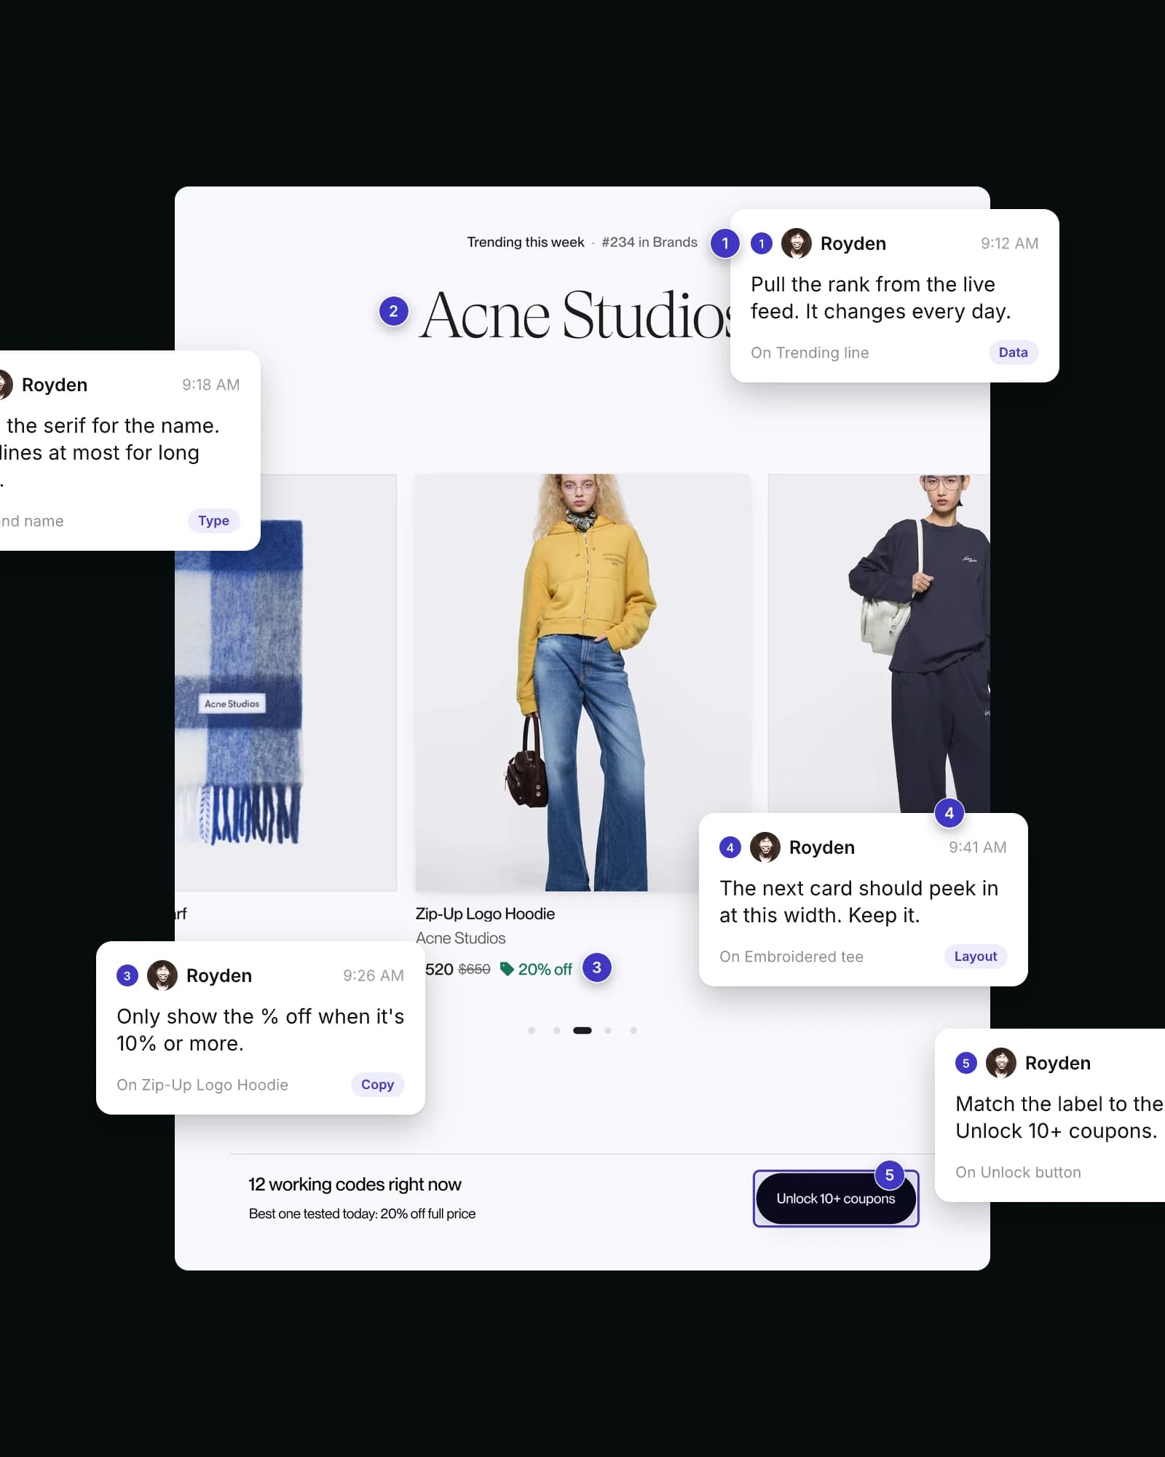The height and width of the screenshot is (1457, 1165).
Task: Click the large Acne Studios heading
Action: coord(575,315)
